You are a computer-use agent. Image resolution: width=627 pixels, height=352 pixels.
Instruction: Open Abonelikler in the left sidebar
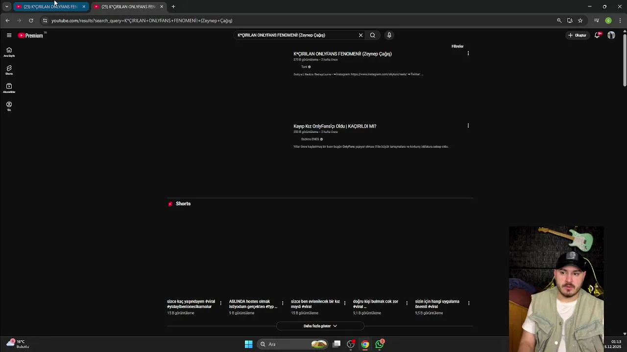[9, 88]
